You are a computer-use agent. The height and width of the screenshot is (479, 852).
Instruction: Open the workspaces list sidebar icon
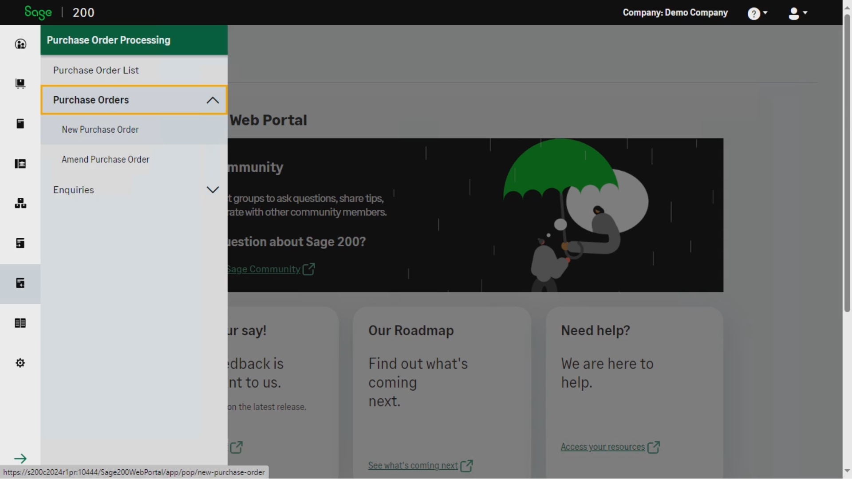(20, 323)
